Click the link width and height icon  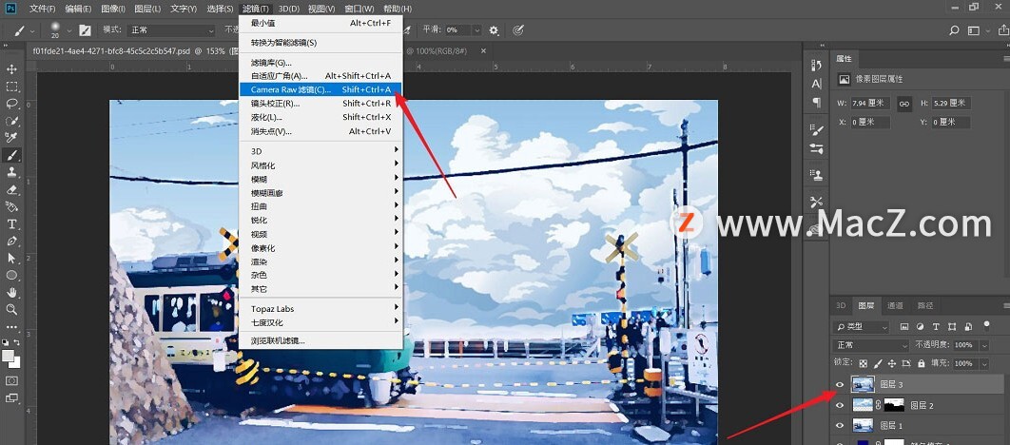coord(904,103)
